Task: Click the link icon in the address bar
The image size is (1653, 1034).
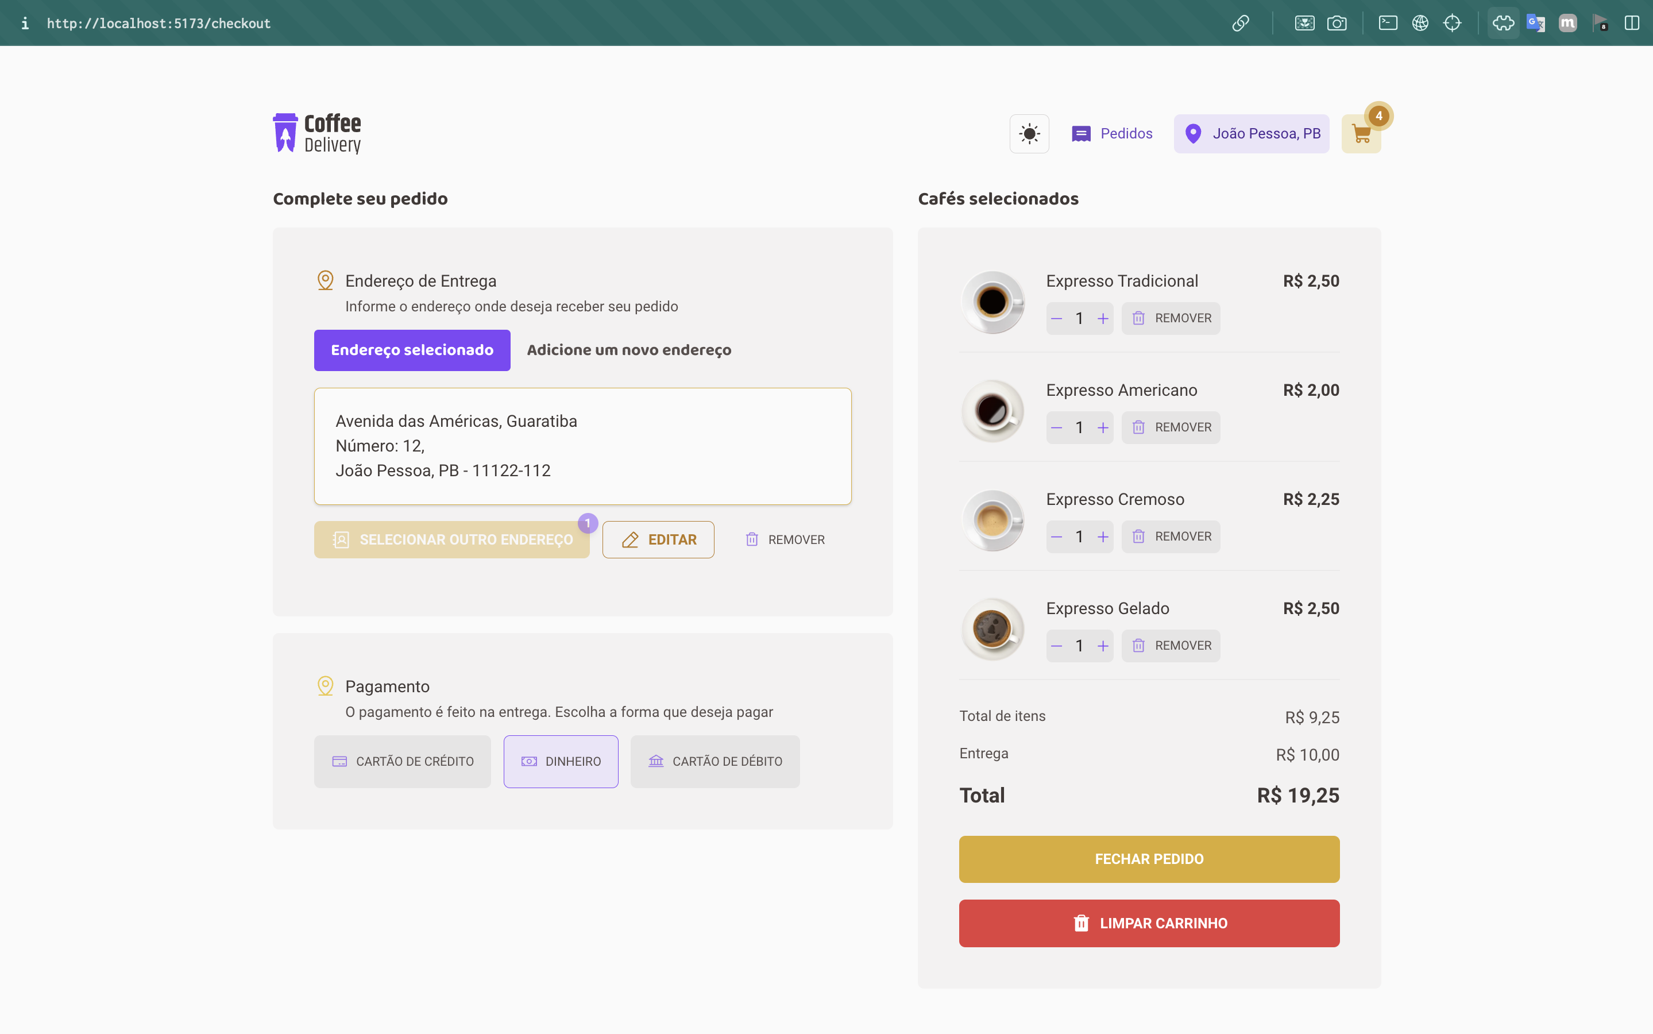Action: [1240, 23]
